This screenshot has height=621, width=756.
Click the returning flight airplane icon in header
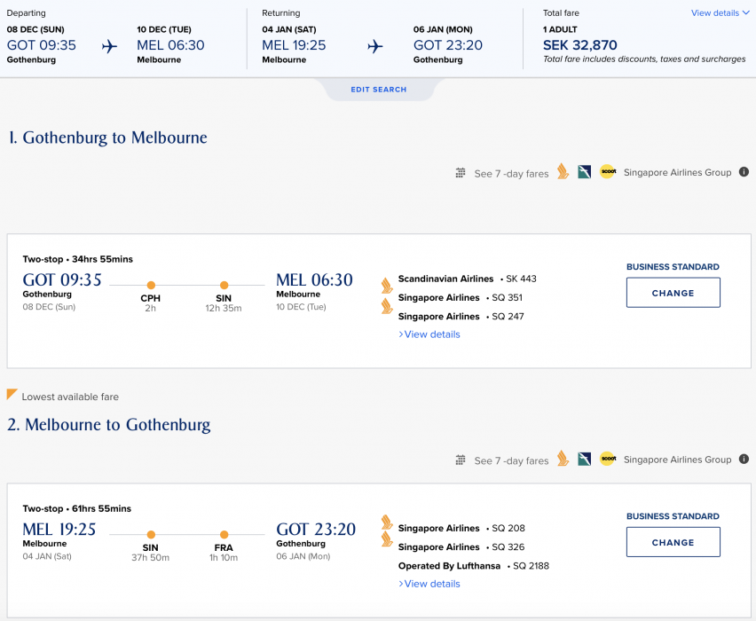click(x=375, y=46)
